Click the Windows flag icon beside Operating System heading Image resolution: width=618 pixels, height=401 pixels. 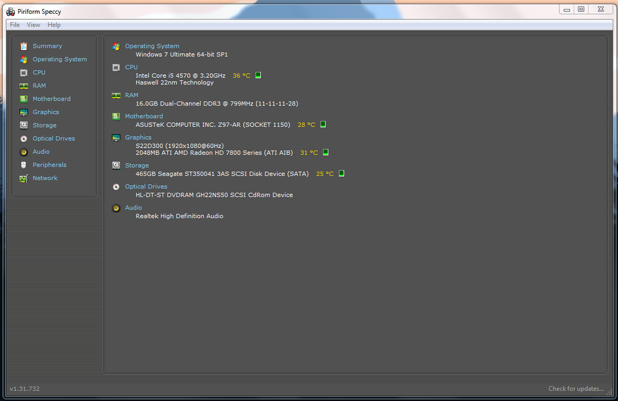pos(116,47)
